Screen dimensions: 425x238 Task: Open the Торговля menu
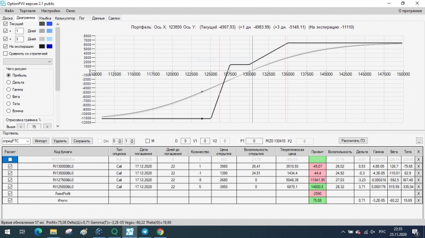(x=28, y=11)
